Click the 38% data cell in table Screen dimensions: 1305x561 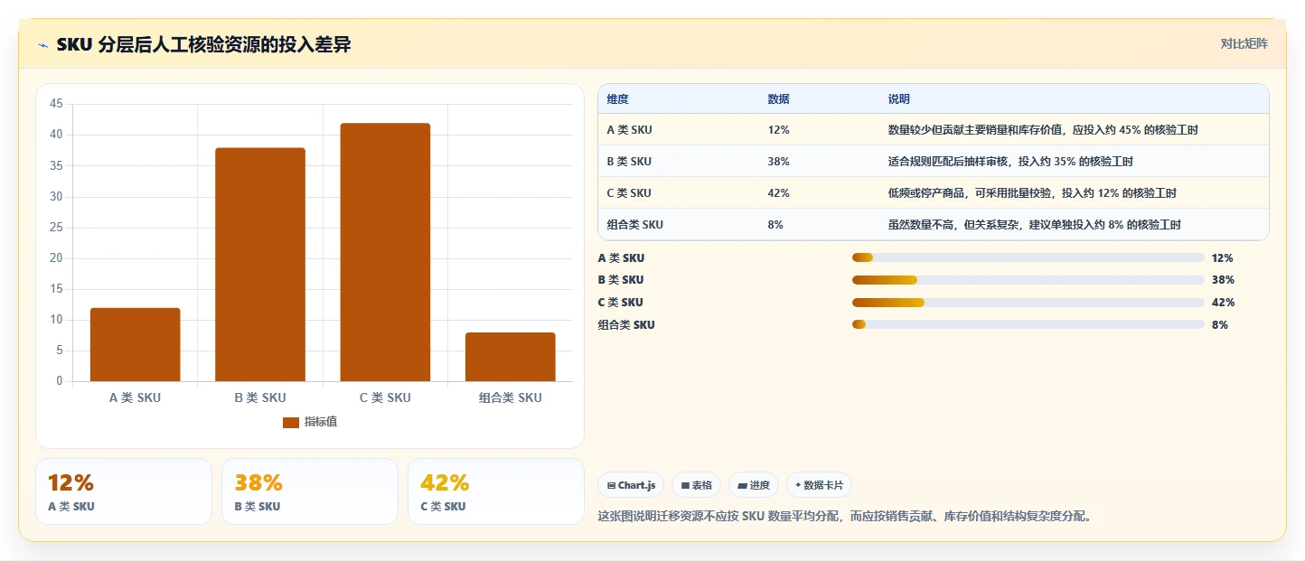pyautogui.click(x=779, y=162)
